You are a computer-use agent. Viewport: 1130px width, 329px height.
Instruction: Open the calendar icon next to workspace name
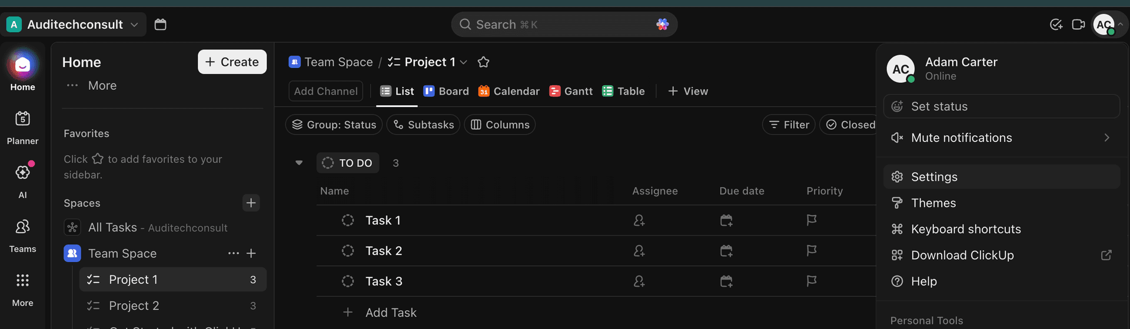pyautogui.click(x=160, y=25)
